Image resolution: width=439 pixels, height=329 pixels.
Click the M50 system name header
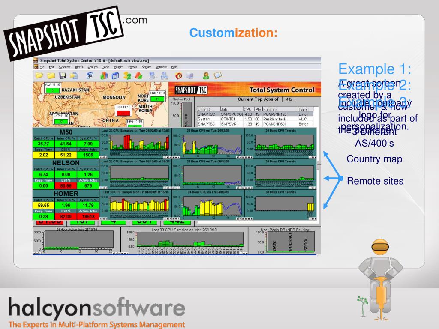pos(66,132)
